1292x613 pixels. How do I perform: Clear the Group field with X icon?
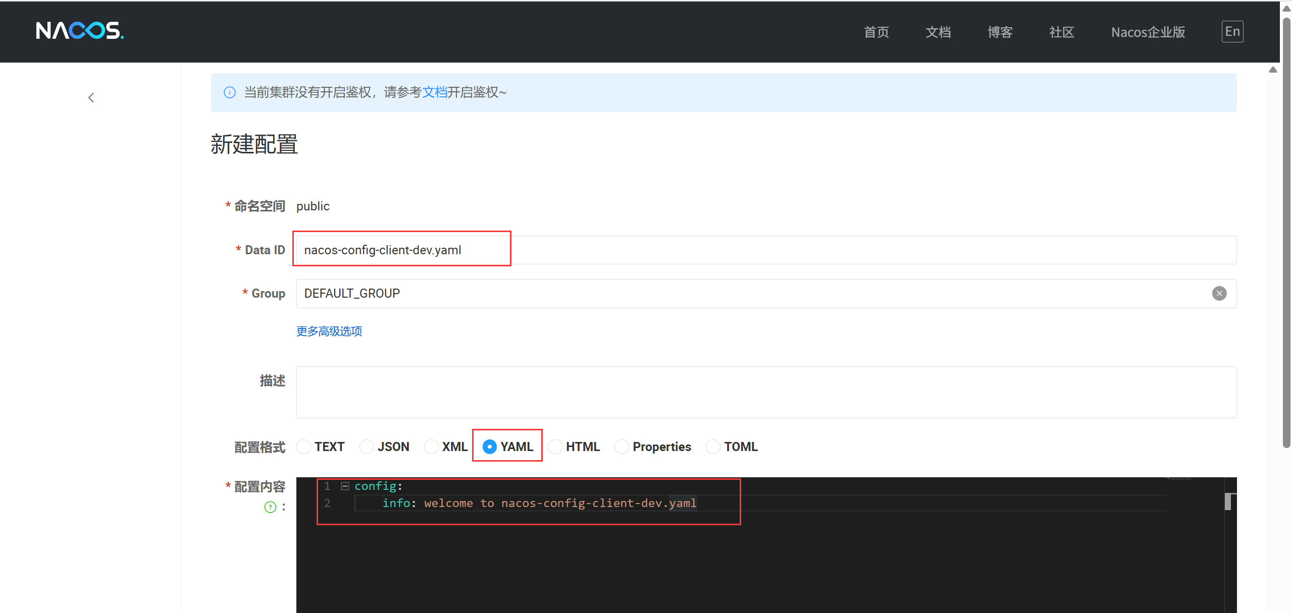(x=1219, y=294)
